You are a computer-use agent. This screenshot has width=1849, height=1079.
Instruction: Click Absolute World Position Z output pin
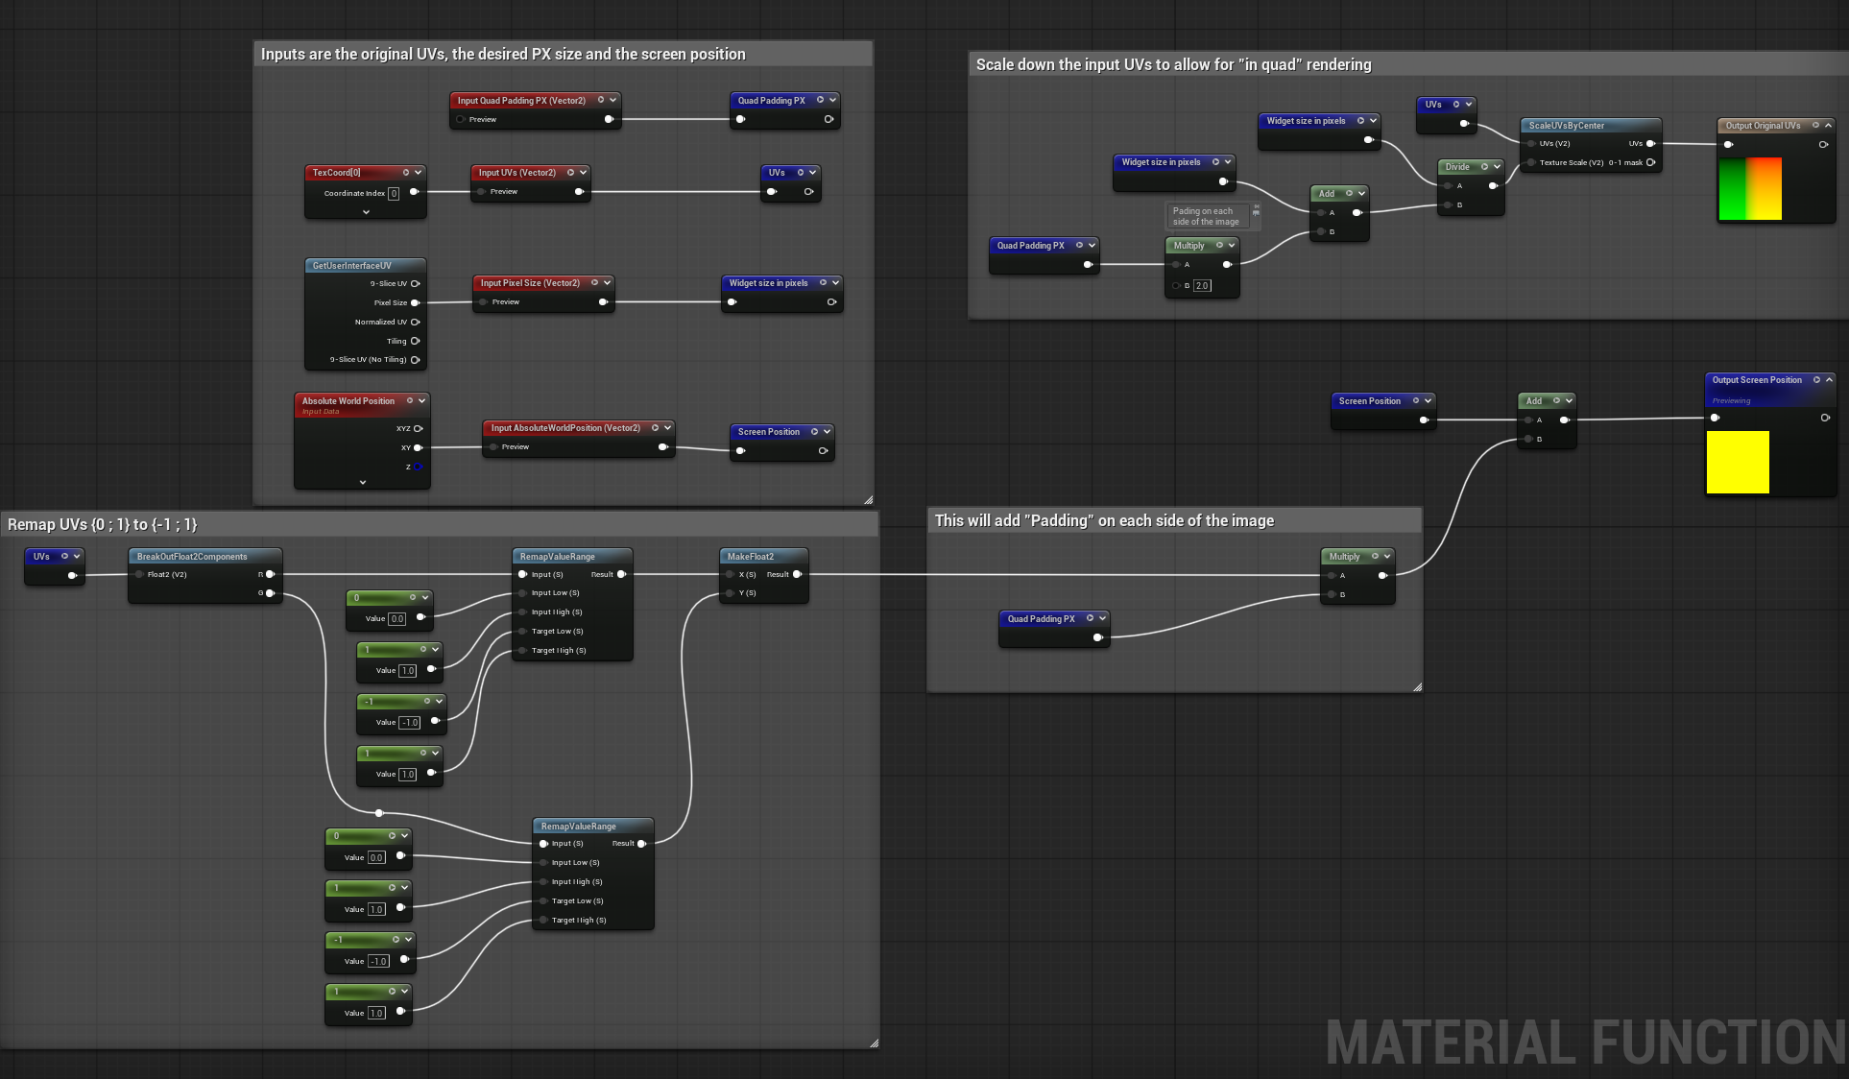[418, 467]
